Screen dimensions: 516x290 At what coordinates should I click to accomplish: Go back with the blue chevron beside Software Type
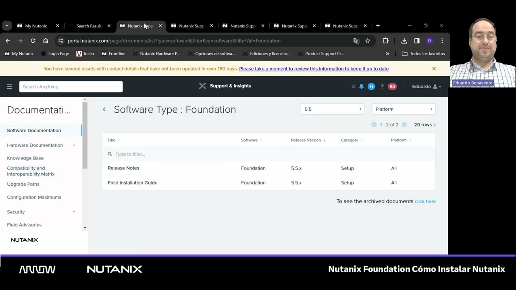click(104, 109)
